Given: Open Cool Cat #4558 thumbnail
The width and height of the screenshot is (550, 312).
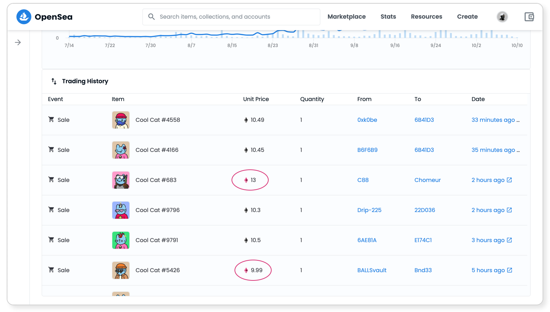Looking at the screenshot, I should coord(121,120).
